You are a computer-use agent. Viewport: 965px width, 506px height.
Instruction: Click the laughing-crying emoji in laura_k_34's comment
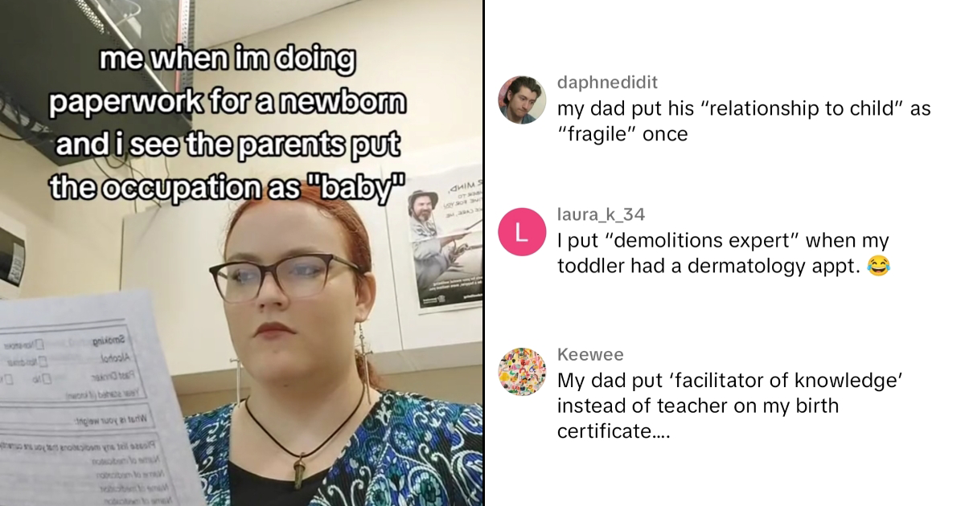tap(879, 267)
